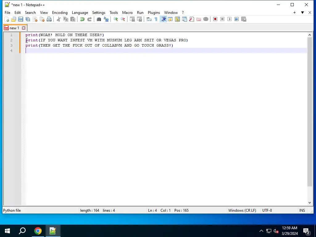Close the new 1 tab with its X
This screenshot has height=237, width=316.
[x=23, y=28]
